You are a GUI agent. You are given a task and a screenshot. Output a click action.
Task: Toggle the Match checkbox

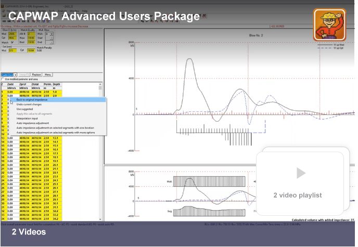pyautogui.click(x=12, y=42)
